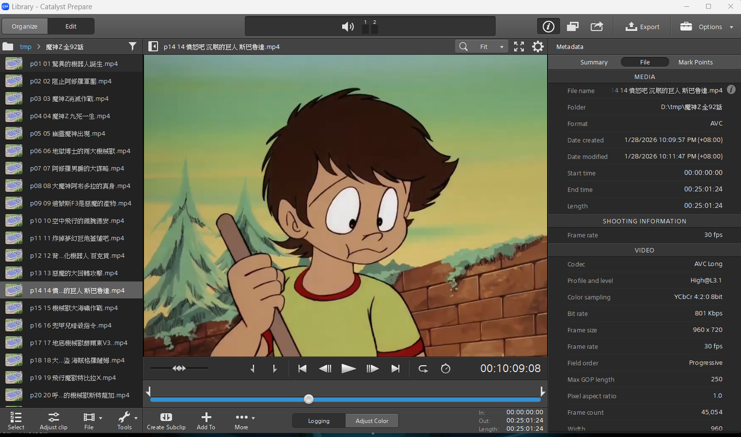Click the timeline playhead handle
The height and width of the screenshot is (437, 741).
click(309, 399)
